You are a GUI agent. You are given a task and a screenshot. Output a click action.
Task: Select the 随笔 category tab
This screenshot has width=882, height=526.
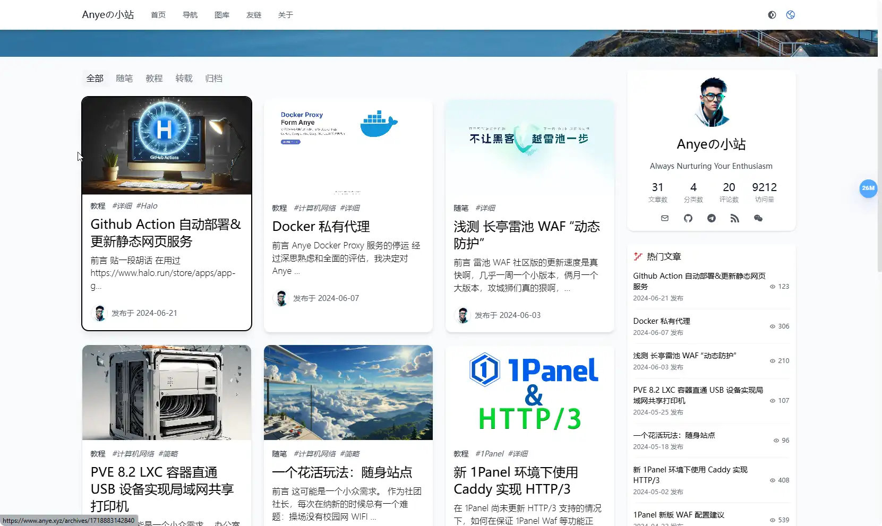125,79
